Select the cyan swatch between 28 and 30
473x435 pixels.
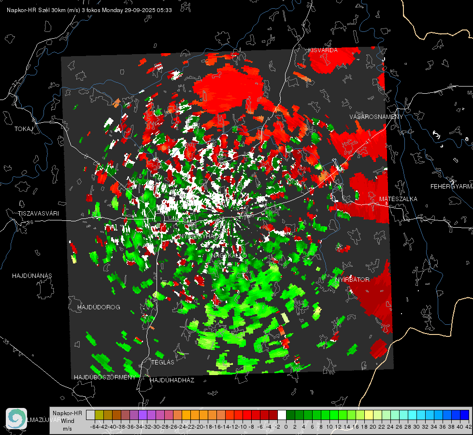tap(413, 415)
